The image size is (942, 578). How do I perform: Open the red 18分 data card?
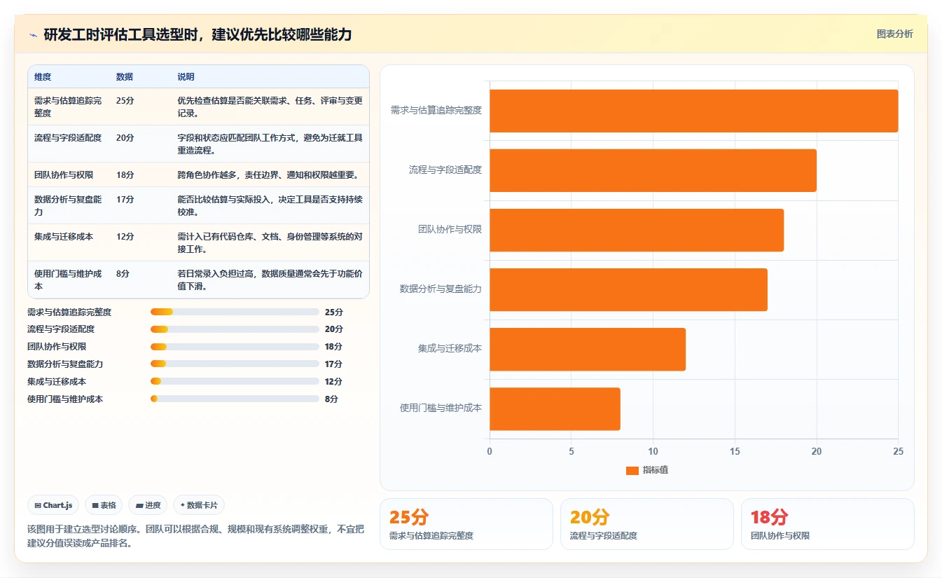pos(828,524)
